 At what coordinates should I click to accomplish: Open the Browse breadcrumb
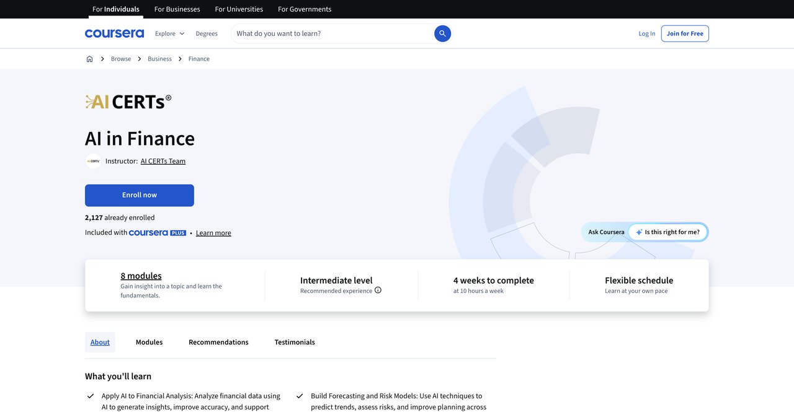click(x=121, y=59)
